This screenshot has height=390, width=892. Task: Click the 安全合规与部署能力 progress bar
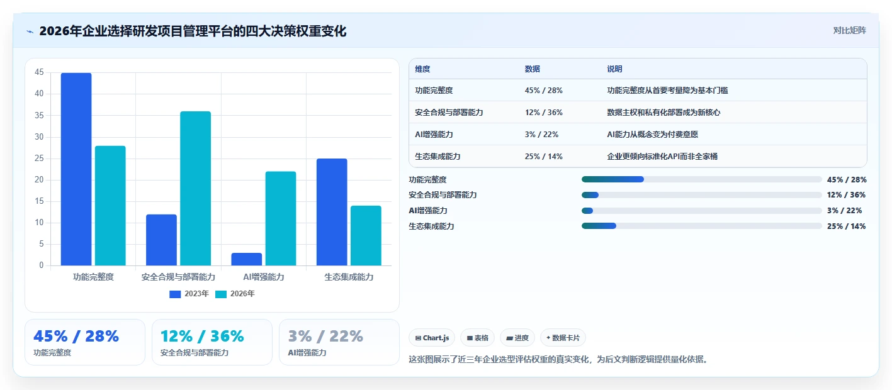(702, 195)
